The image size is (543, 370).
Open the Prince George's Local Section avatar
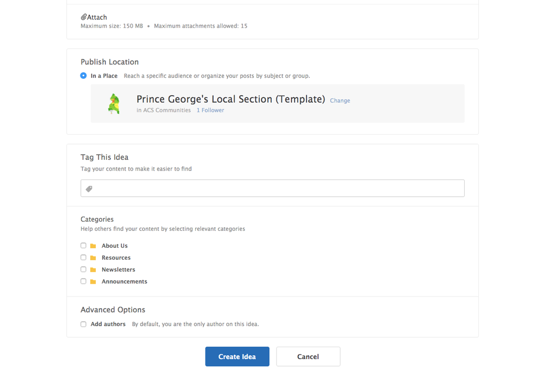(114, 104)
